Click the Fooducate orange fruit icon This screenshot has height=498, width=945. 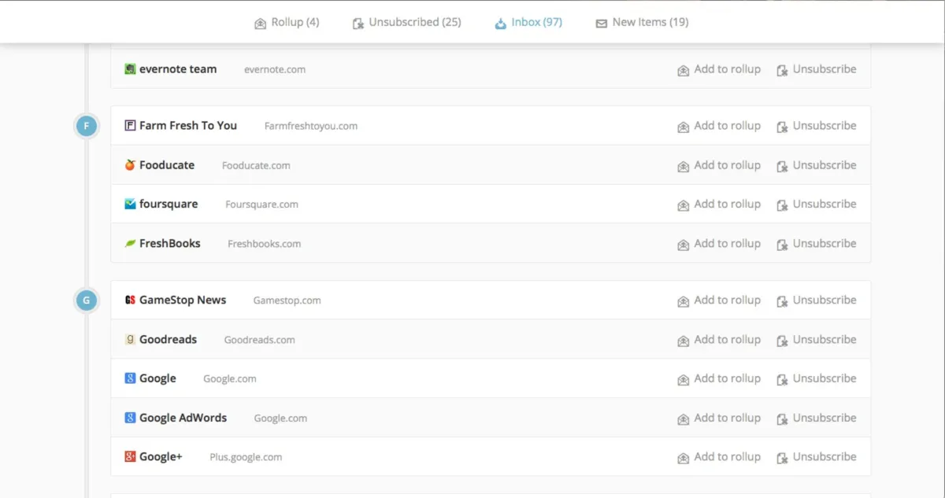[130, 165]
